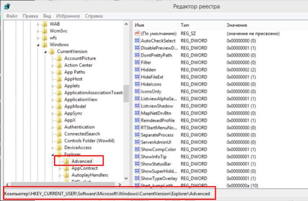Click the Advanced folder icon in tree
Viewport: 308px width, 201px height.
pos(67,161)
